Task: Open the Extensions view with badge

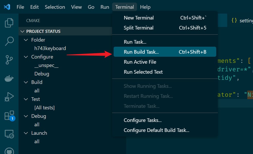Action: 9,116
